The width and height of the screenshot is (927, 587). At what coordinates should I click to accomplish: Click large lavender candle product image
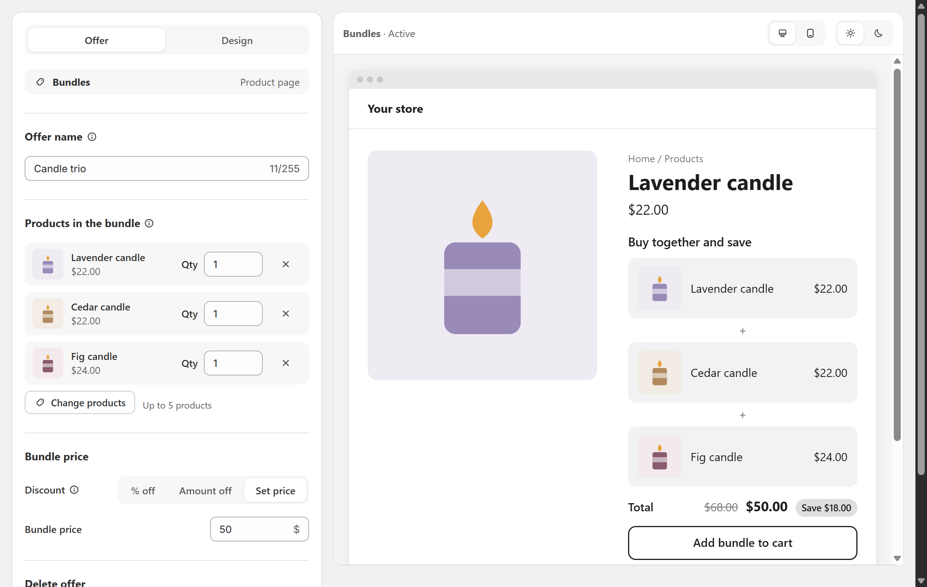[482, 265]
